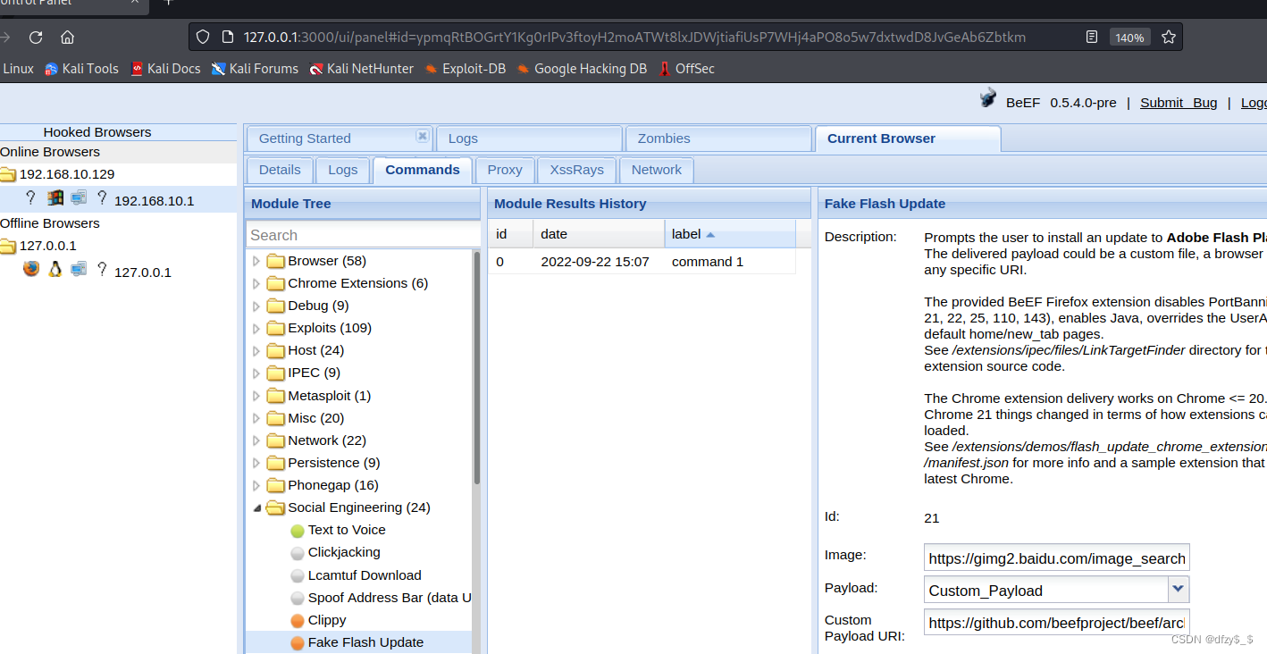Sort results by date column header

599,234
